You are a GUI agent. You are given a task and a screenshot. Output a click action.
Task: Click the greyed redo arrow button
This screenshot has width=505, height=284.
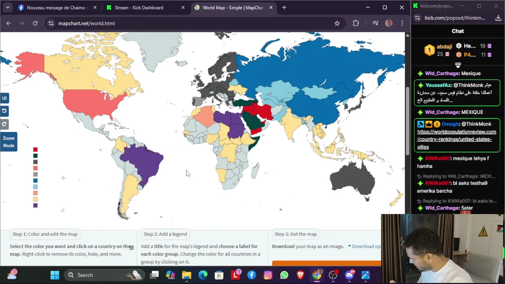4,124
